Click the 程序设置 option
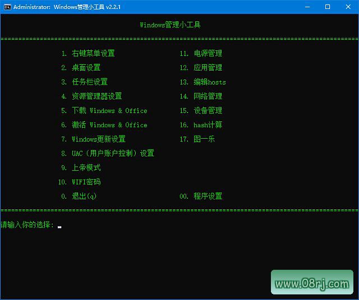Image resolution: width=359 pixels, height=300 pixels. coord(208,196)
